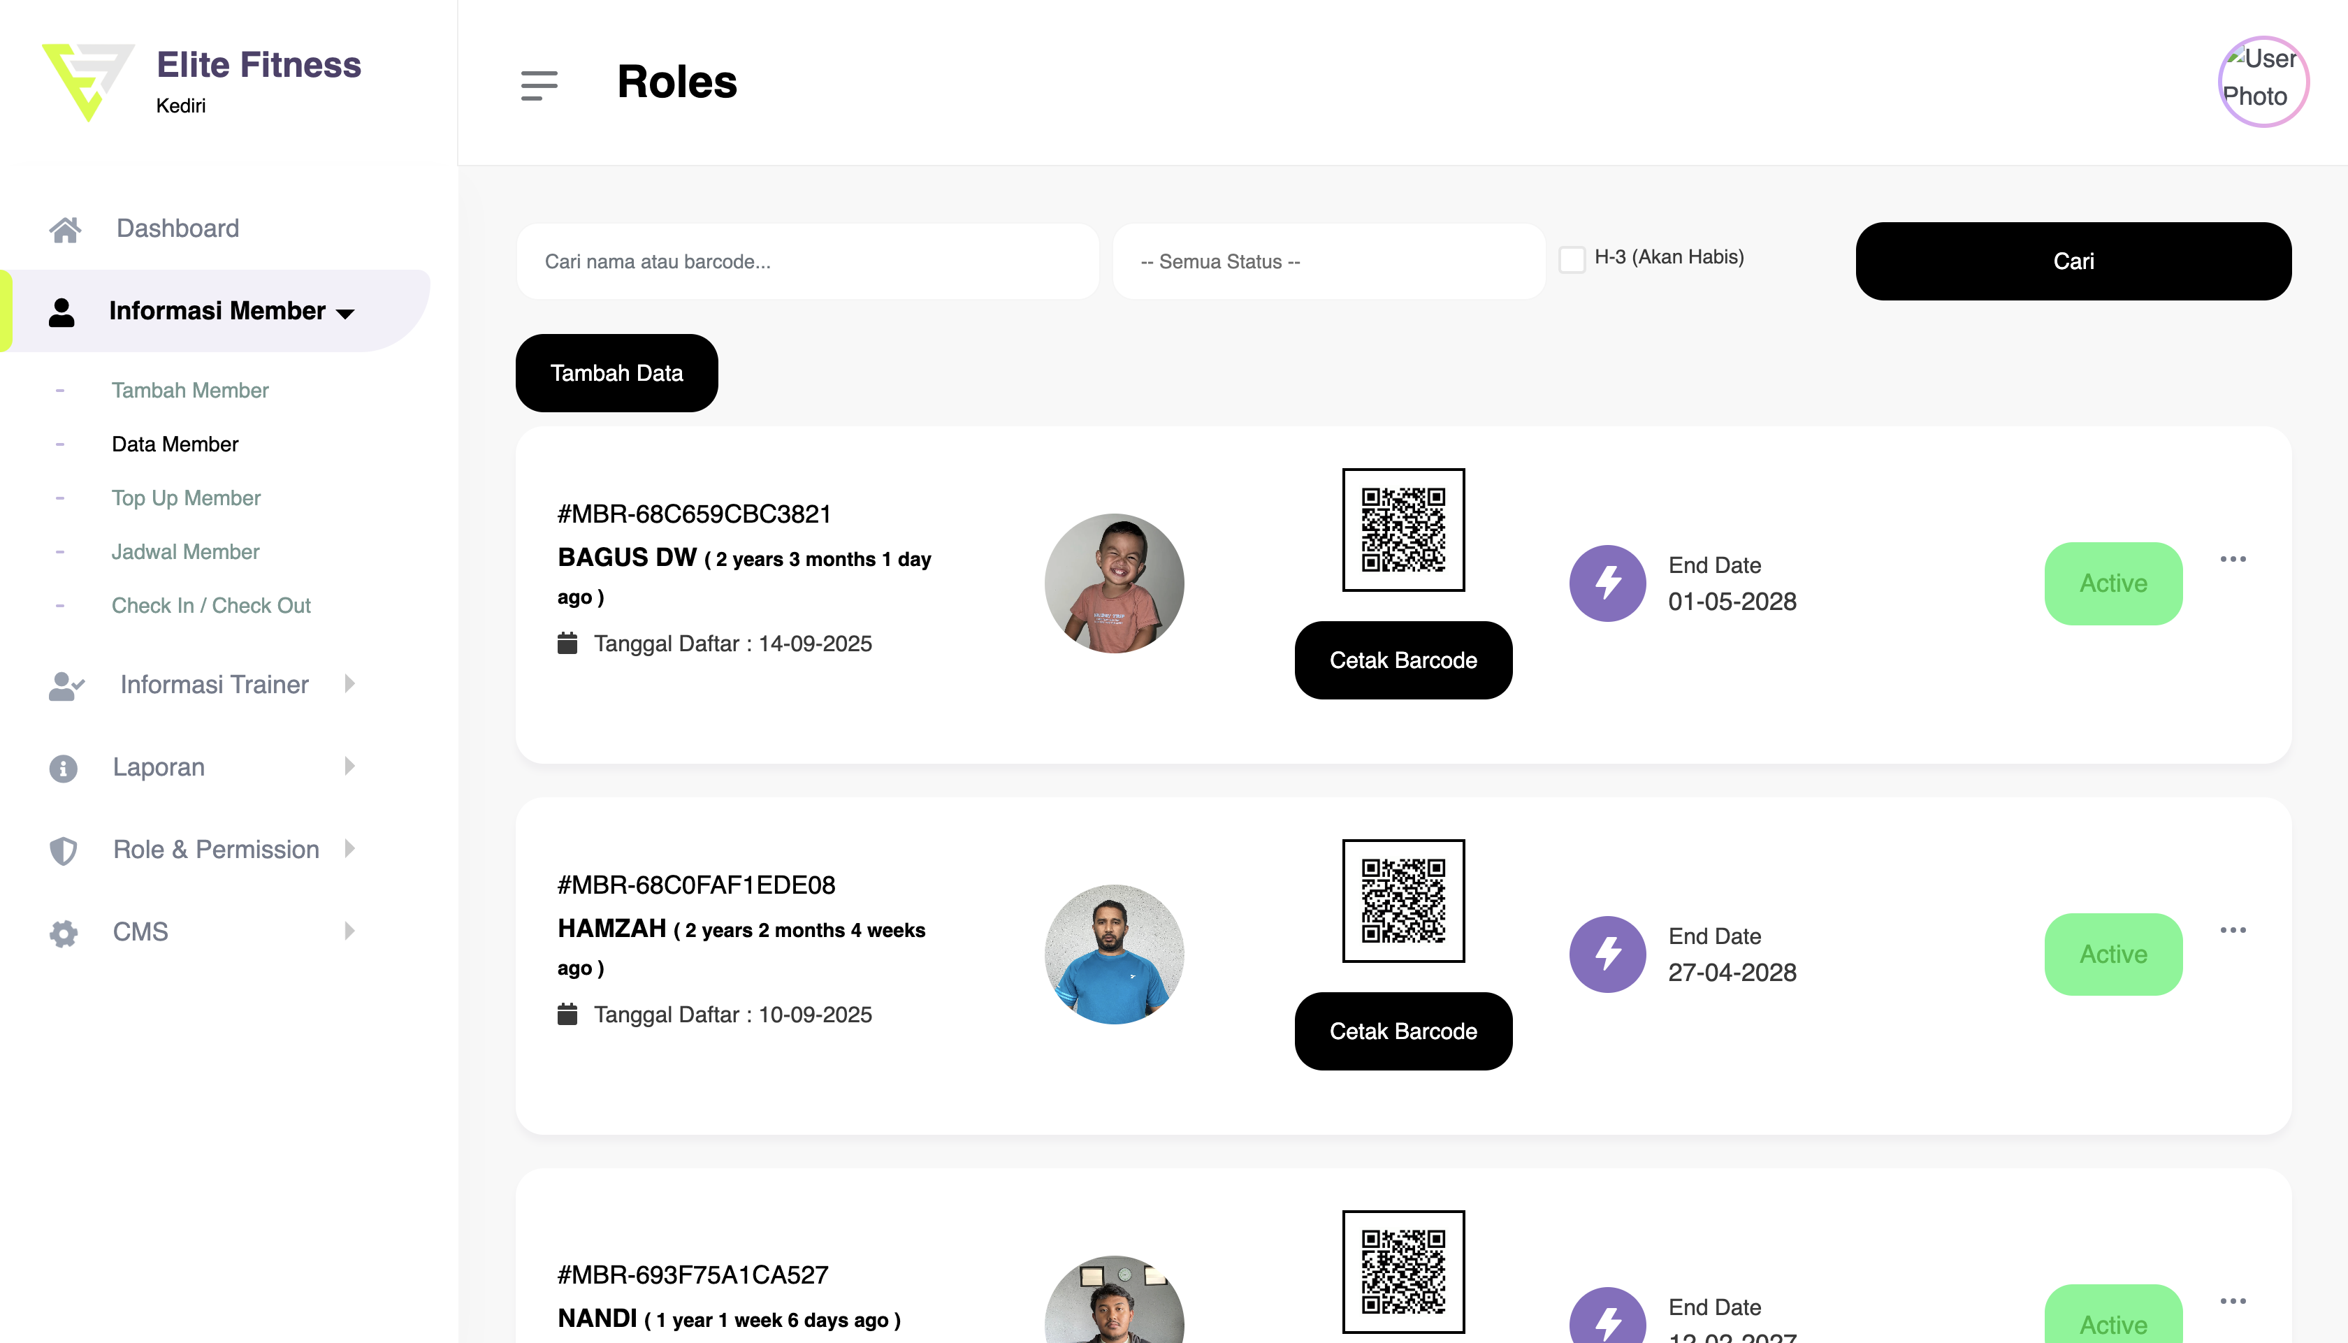This screenshot has width=2348, height=1343.
Task: Click lightning bolt icon on HAMZAH card
Action: point(1607,954)
